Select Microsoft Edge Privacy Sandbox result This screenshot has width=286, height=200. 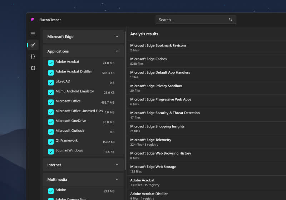(207, 88)
